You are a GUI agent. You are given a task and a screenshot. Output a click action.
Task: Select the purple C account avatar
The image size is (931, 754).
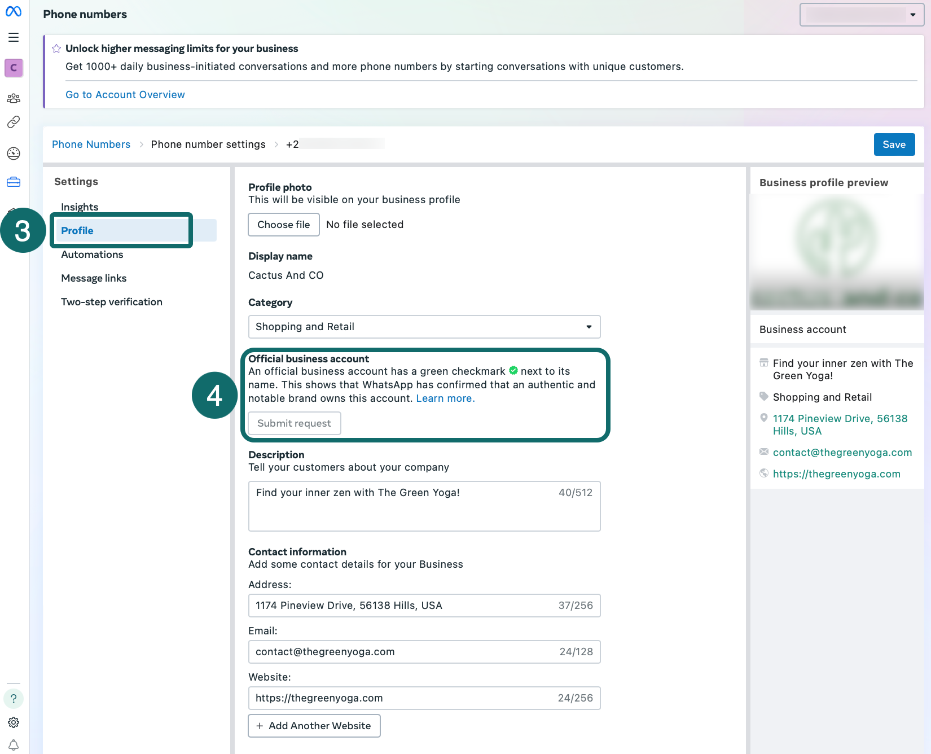pyautogui.click(x=14, y=68)
